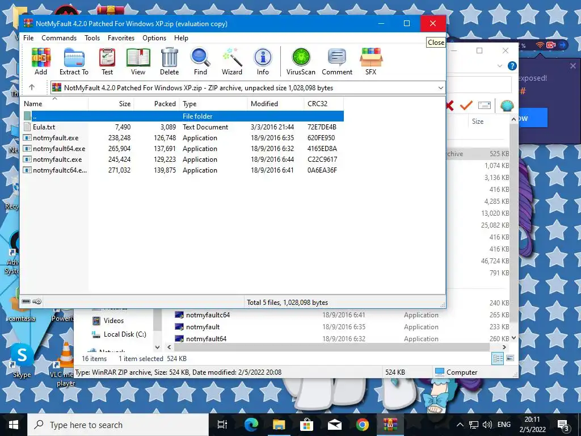The image size is (581, 436).
Task: Select the notmyfaultc64.e... file row
Action: (x=183, y=170)
